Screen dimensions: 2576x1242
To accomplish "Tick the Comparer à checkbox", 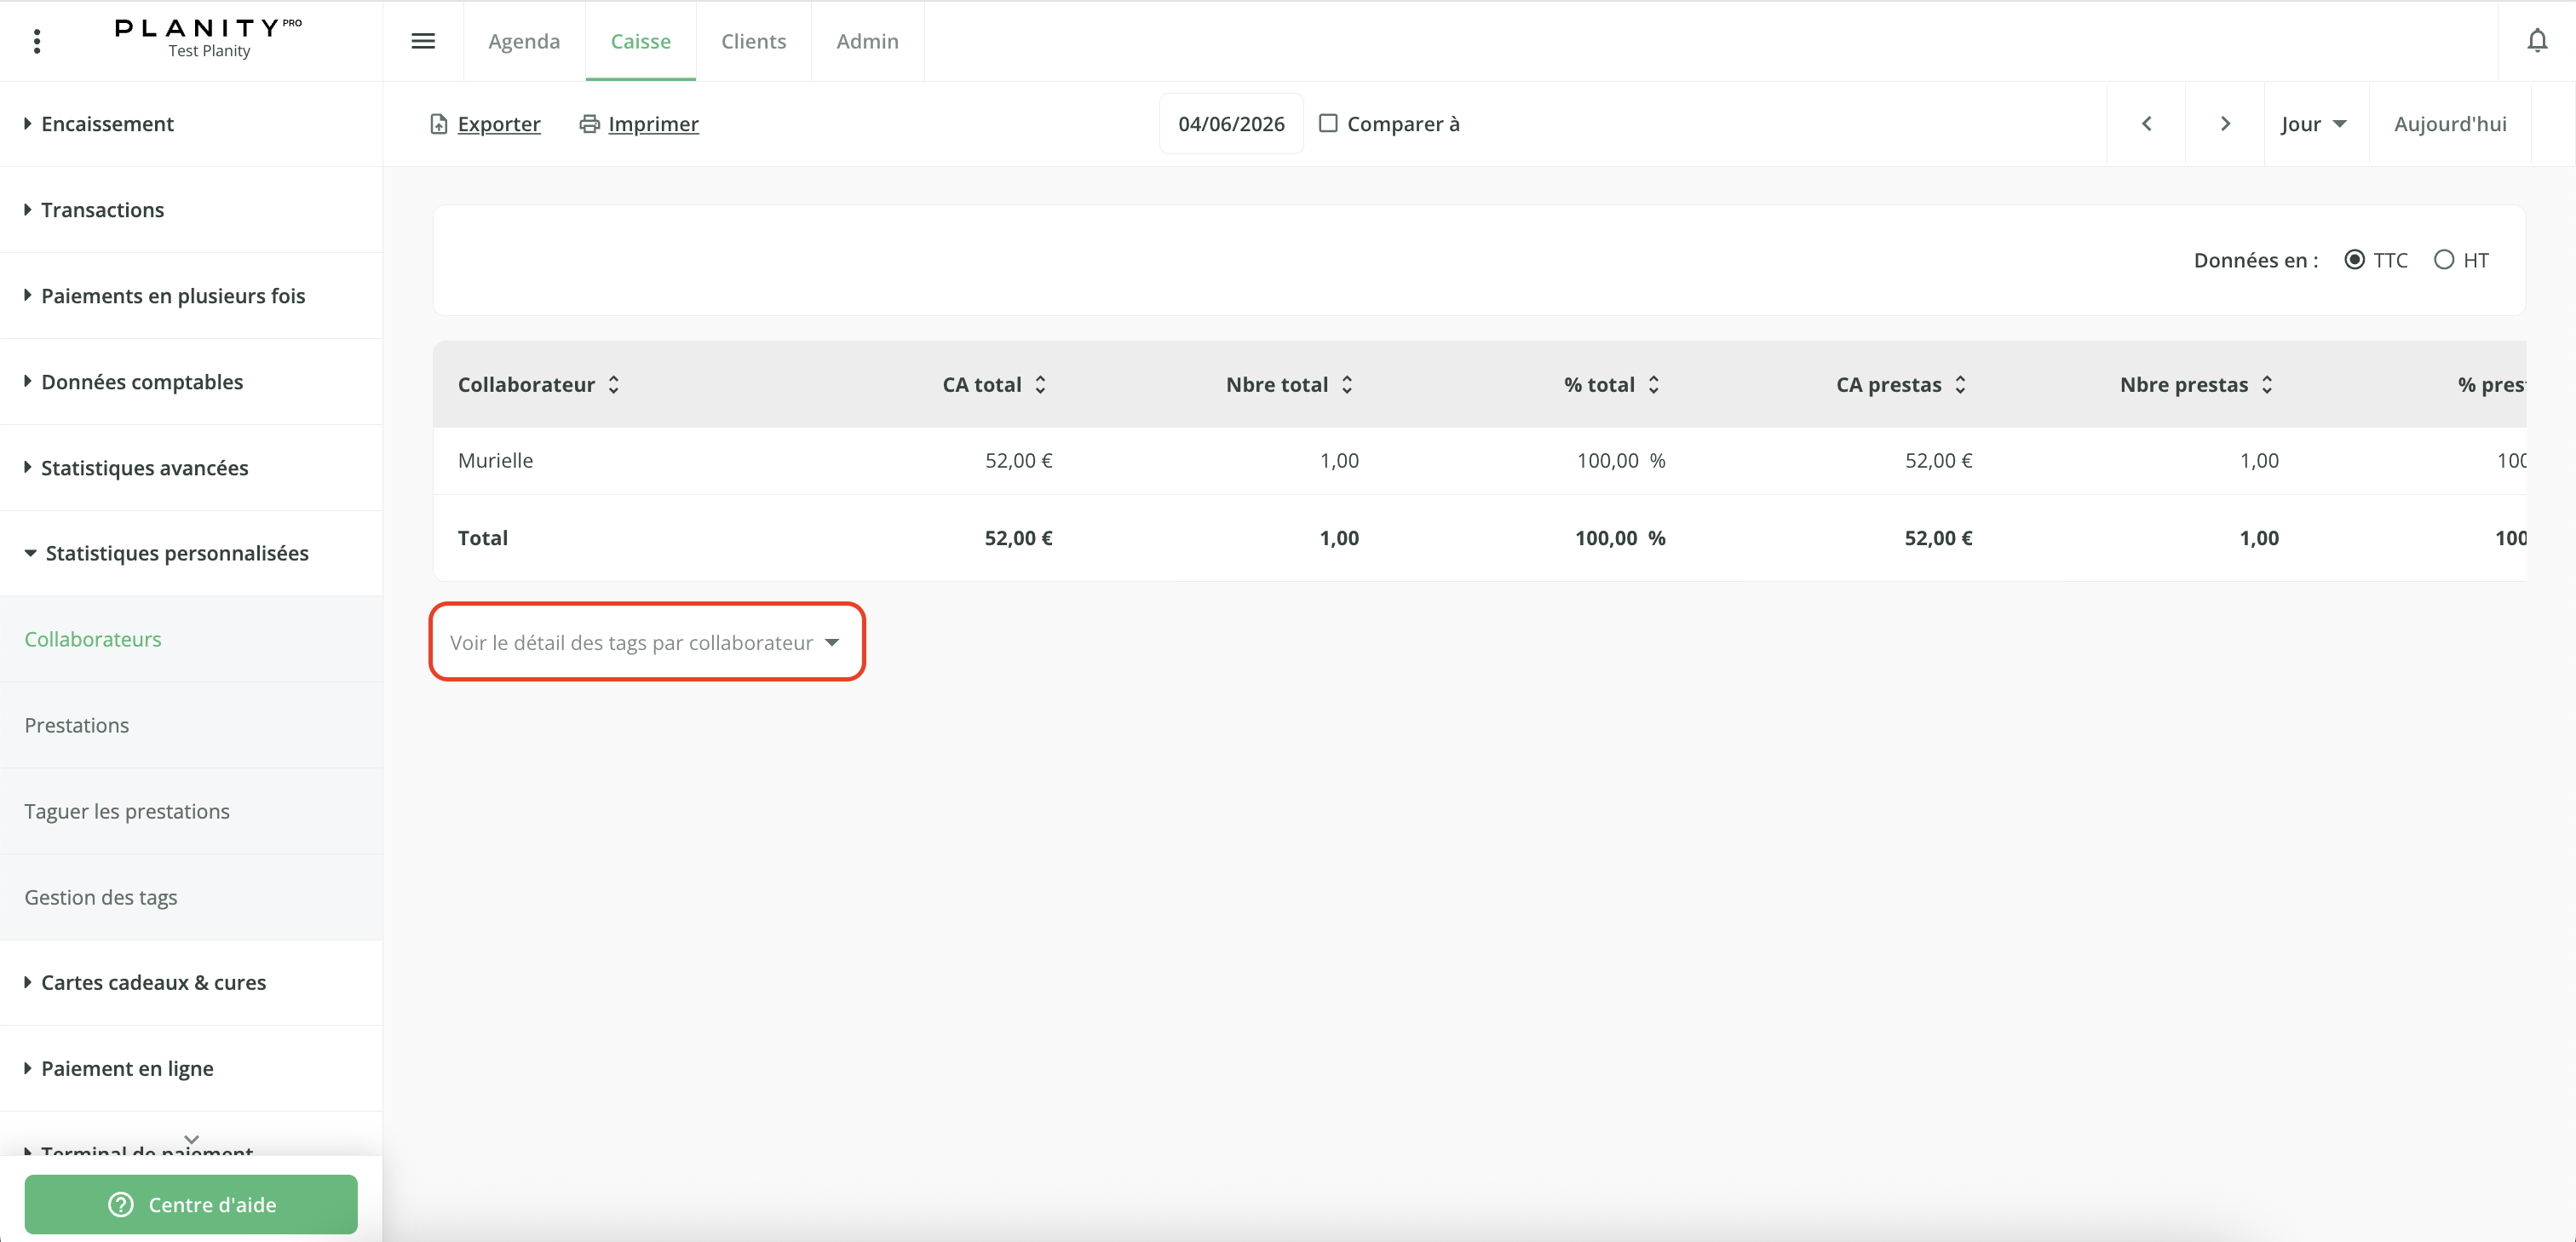I will coord(1328,123).
